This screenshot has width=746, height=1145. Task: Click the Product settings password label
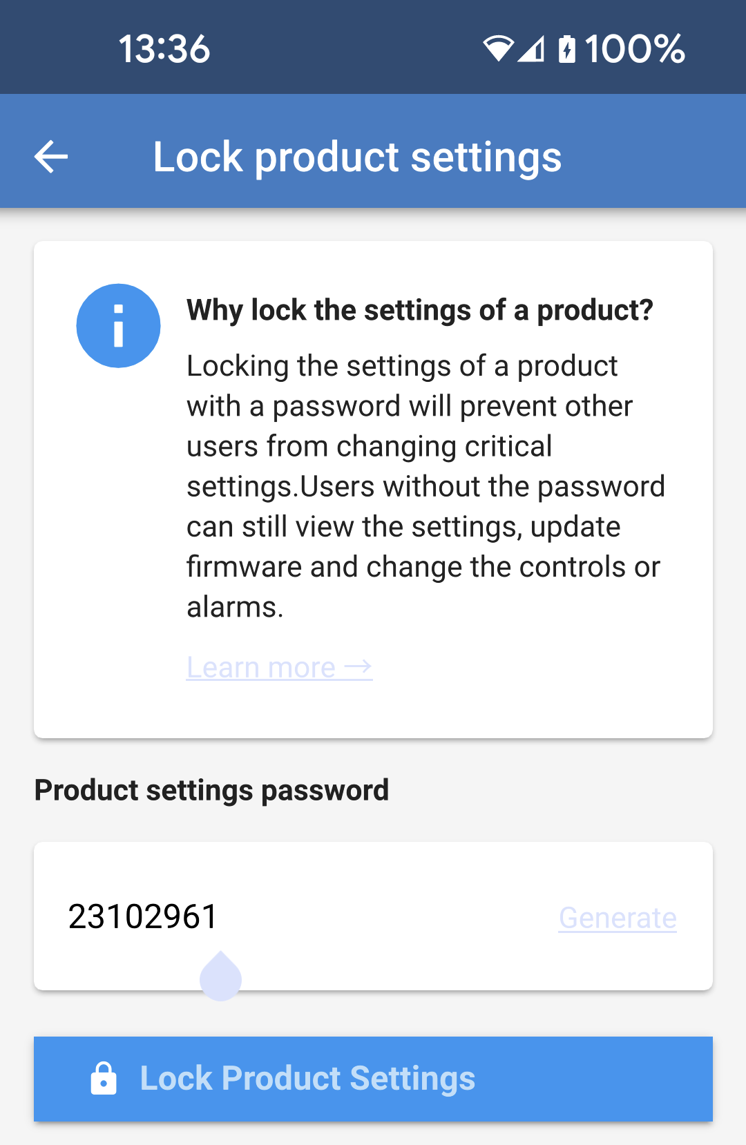click(212, 789)
